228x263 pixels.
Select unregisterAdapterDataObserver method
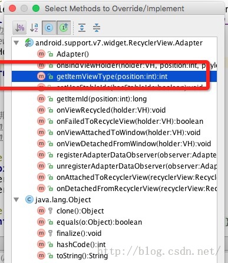[114, 166]
